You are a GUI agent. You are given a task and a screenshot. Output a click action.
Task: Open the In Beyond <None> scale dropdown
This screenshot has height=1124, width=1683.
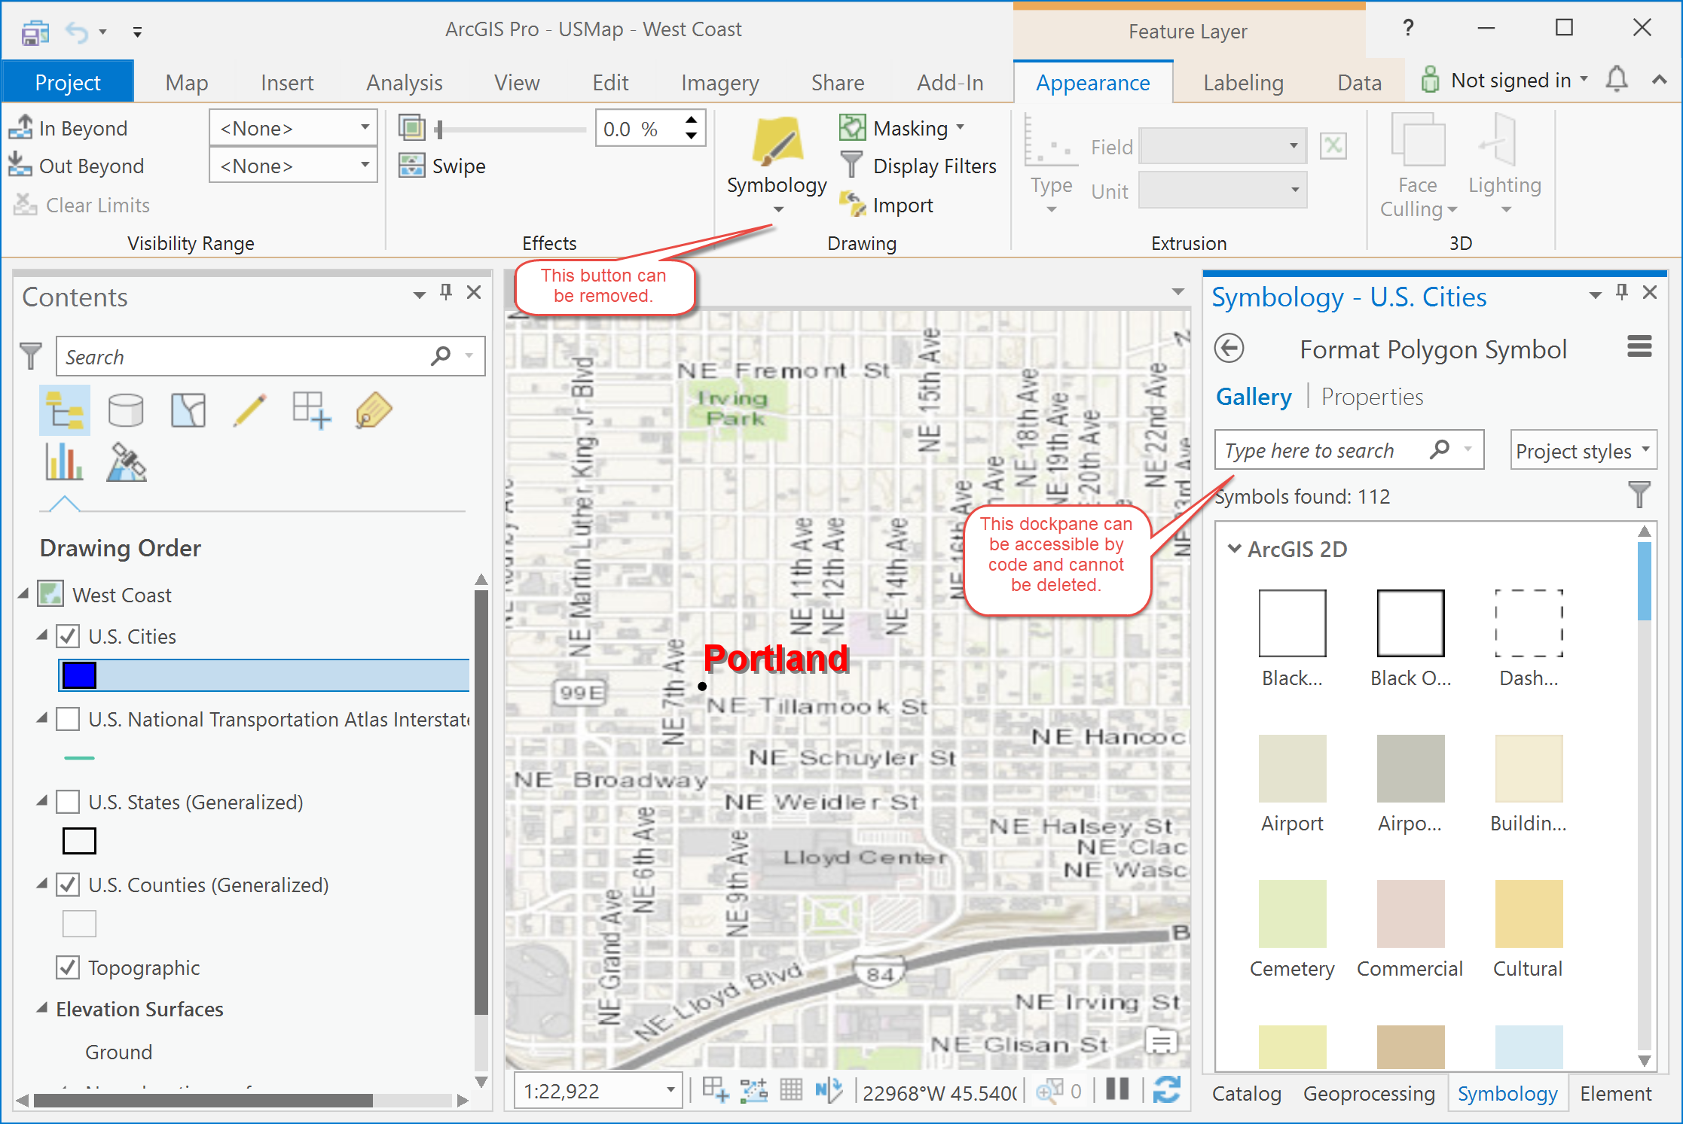[x=293, y=128]
